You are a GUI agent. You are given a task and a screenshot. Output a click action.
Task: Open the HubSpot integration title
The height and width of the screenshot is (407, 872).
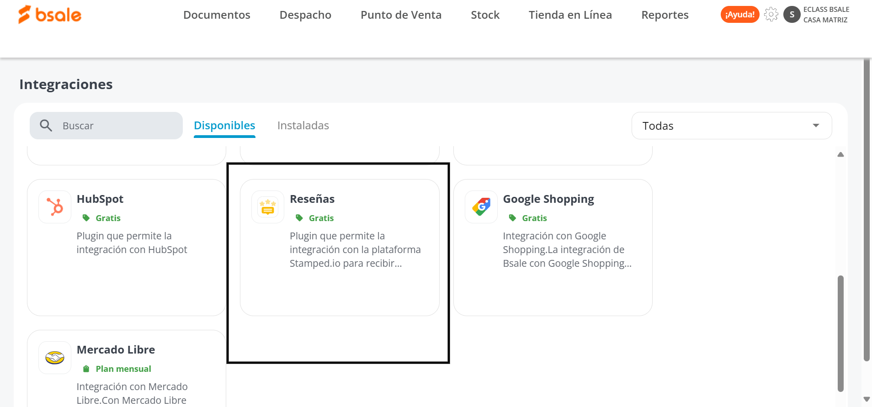(100, 199)
